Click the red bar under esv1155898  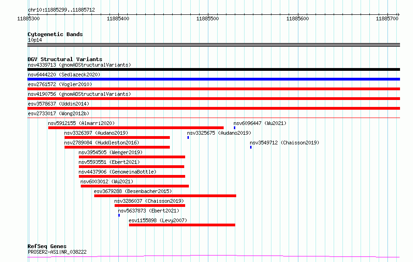pos(182,225)
